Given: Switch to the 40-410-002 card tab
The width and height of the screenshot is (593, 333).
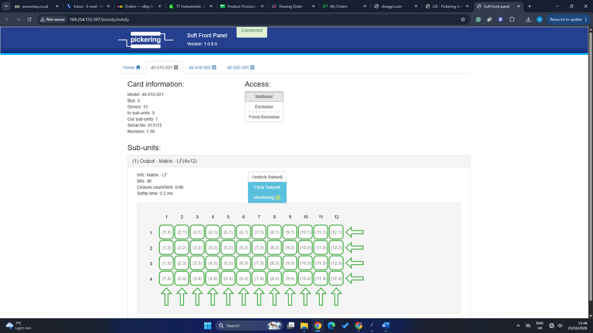Looking at the screenshot, I should click(x=203, y=68).
